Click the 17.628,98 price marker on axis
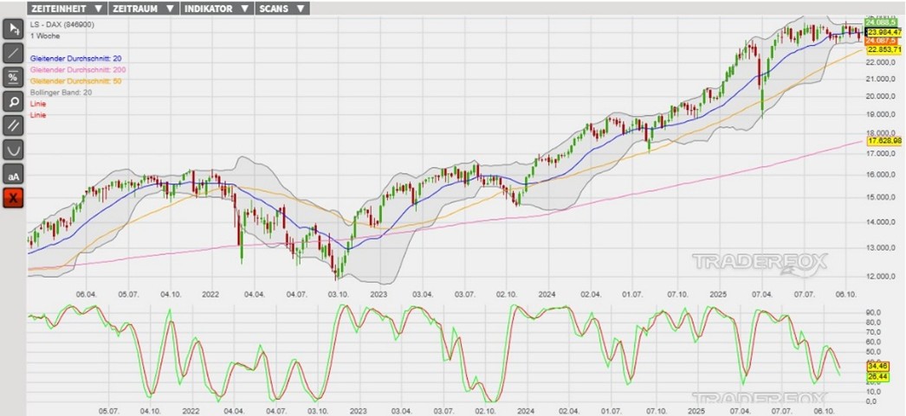906x416 pixels. point(884,140)
